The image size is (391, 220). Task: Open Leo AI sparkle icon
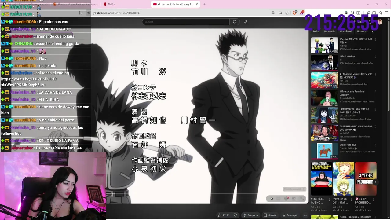point(380,13)
